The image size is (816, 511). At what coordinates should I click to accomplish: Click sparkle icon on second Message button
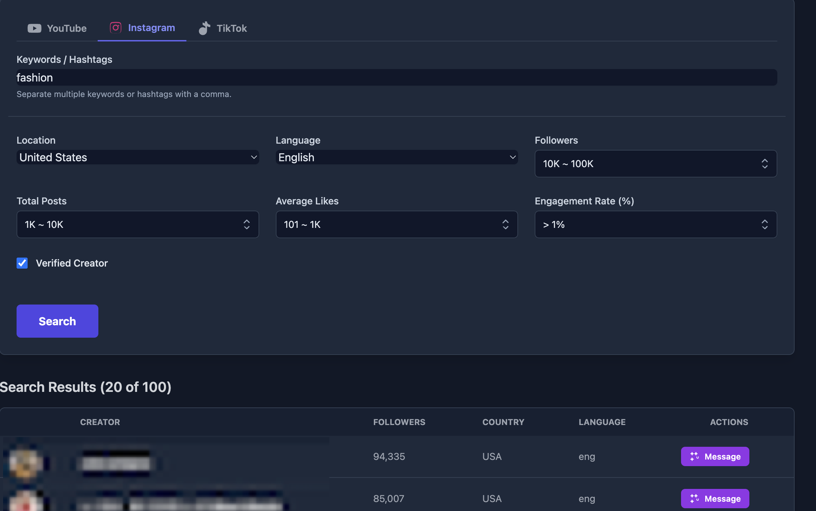pyautogui.click(x=694, y=499)
